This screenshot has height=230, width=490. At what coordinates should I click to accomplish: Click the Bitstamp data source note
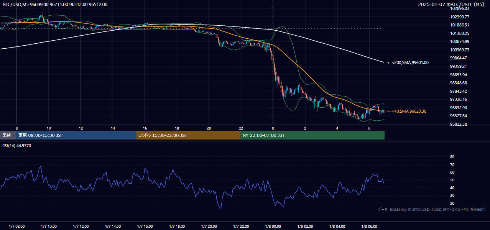[x=432, y=209]
